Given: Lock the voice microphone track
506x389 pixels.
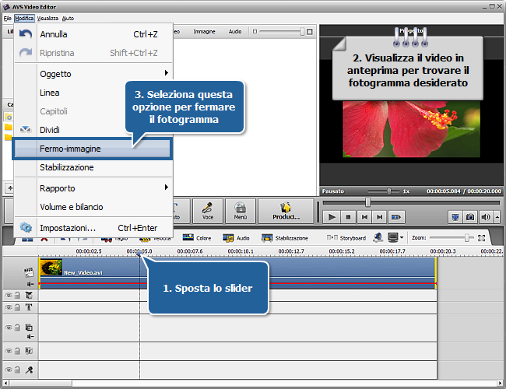Looking at the screenshot, I should tap(18, 370).
